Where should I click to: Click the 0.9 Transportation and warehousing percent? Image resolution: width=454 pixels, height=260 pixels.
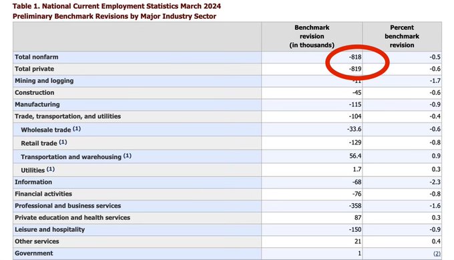(x=437, y=156)
